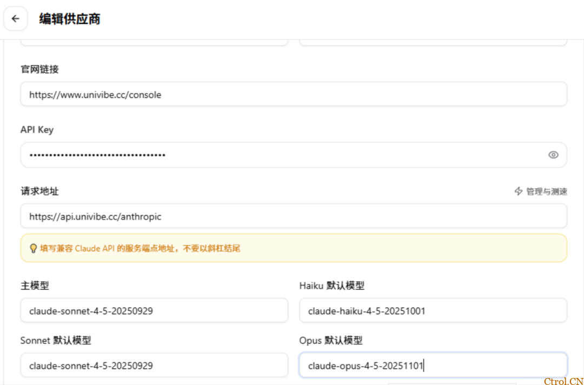Edit the Haiku 默认模型 input field

click(x=433, y=310)
